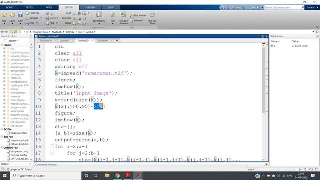This screenshot has width=320, height=180.
Task: Switch to the HOME tab
Action: pyautogui.click(x=9, y=8)
